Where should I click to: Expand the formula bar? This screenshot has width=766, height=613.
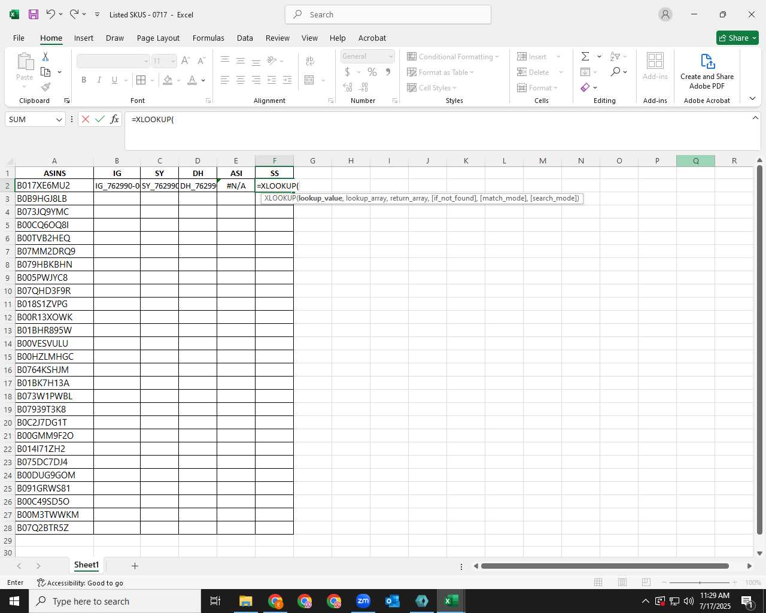(755, 118)
